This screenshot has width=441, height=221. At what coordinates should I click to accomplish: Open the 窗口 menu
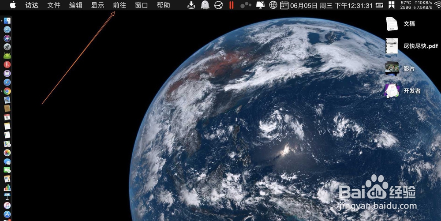[142, 5]
